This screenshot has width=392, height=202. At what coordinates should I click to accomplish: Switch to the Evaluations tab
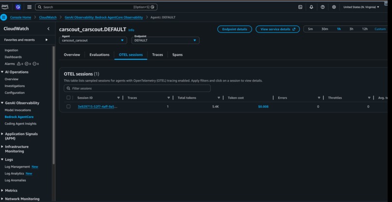click(x=100, y=55)
